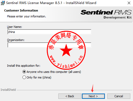Viewport: 133px width, 101px height.
Task: Click the User Name: label
Action: point(14,27)
